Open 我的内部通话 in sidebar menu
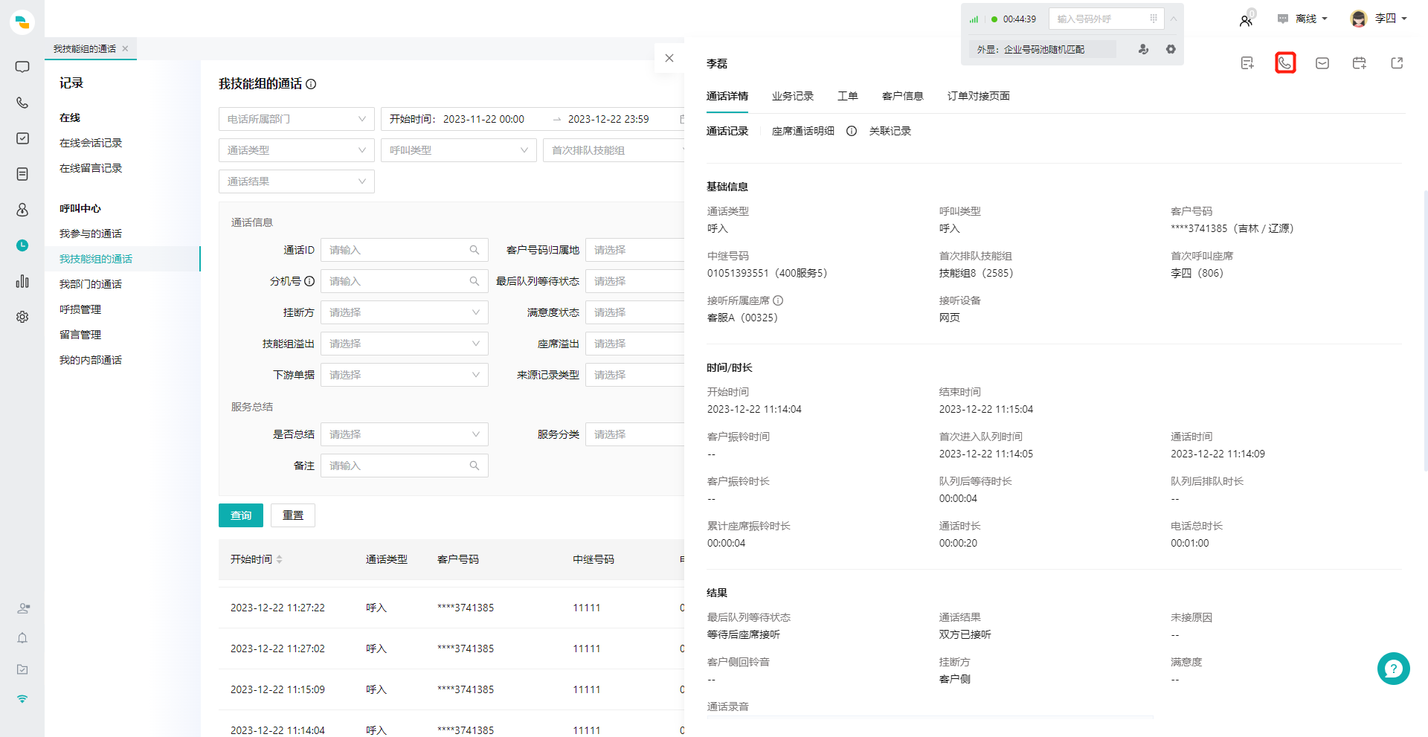The image size is (1428, 737). coord(91,360)
